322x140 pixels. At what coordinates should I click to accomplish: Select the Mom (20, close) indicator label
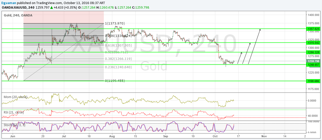[x=16, y=97]
